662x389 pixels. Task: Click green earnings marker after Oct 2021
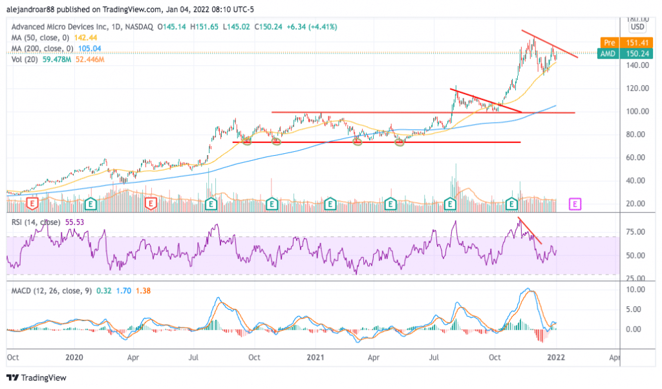click(512, 204)
